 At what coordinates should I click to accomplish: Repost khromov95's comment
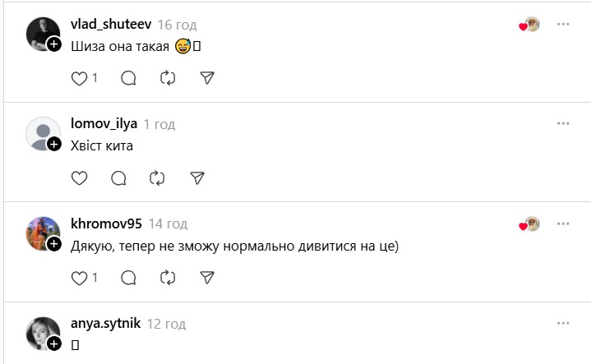pos(168,278)
